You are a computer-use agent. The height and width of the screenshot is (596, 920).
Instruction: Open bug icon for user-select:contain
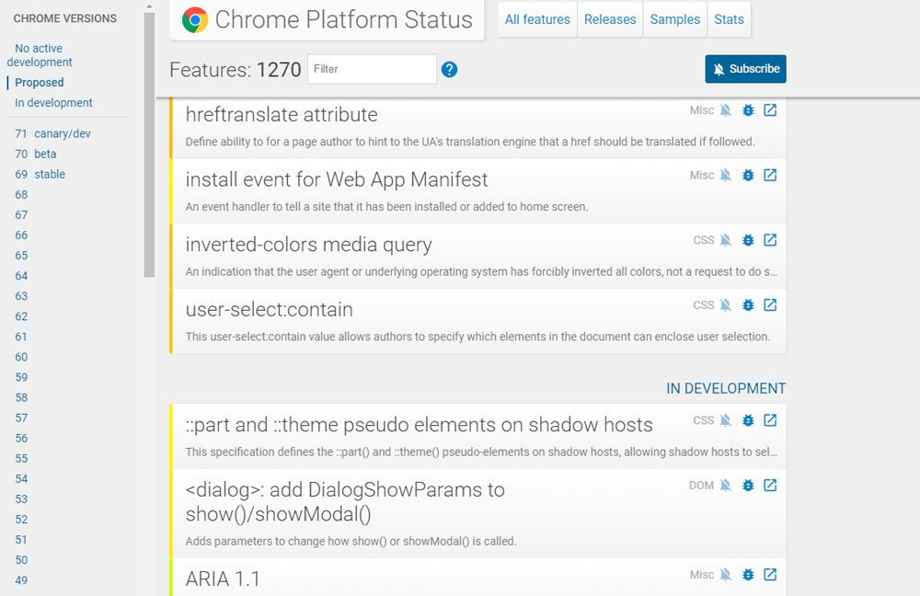748,305
